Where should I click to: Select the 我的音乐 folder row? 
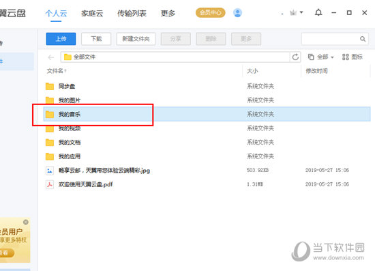(x=207, y=114)
